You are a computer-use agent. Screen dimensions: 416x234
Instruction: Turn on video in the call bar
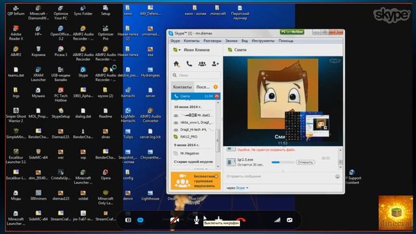pos(174,220)
